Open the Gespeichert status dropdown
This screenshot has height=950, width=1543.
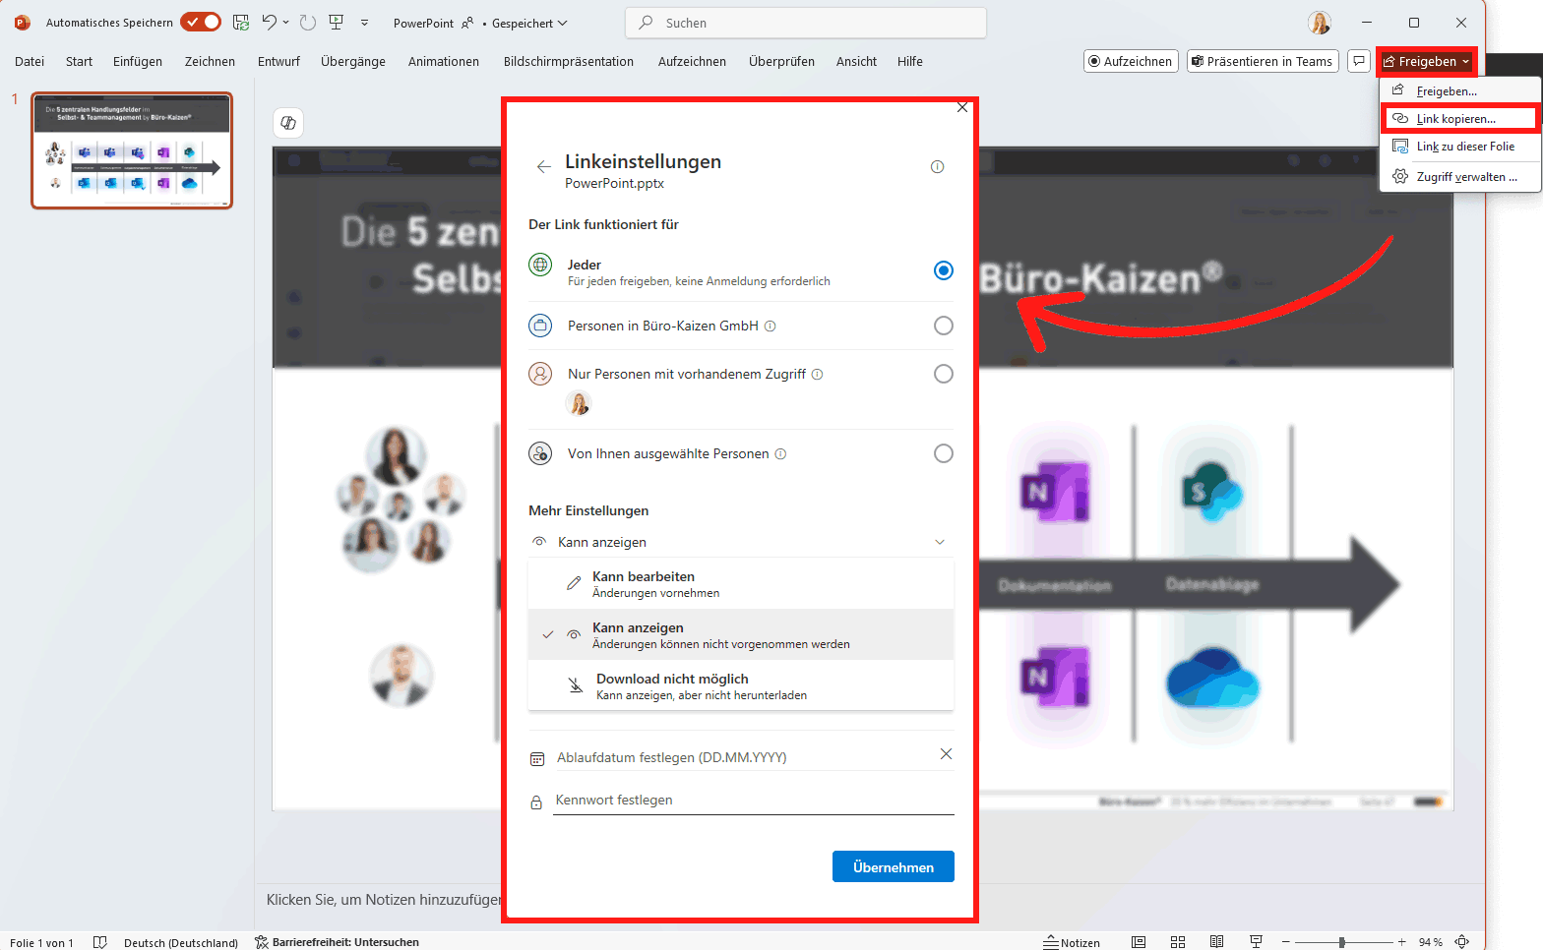tap(529, 23)
